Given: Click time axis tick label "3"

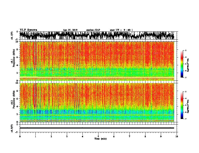Looking at the screenshot, I should coord(67,136).
